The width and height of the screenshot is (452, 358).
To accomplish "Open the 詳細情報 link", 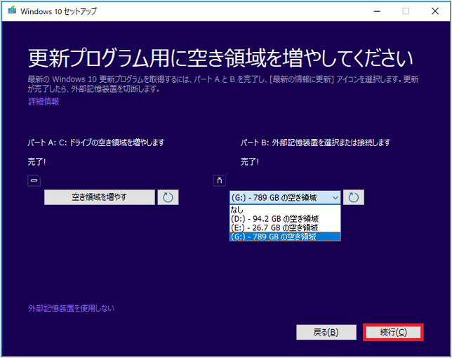I will pyautogui.click(x=44, y=102).
